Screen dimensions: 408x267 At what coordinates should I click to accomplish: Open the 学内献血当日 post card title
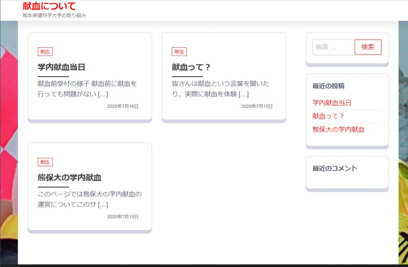click(61, 67)
